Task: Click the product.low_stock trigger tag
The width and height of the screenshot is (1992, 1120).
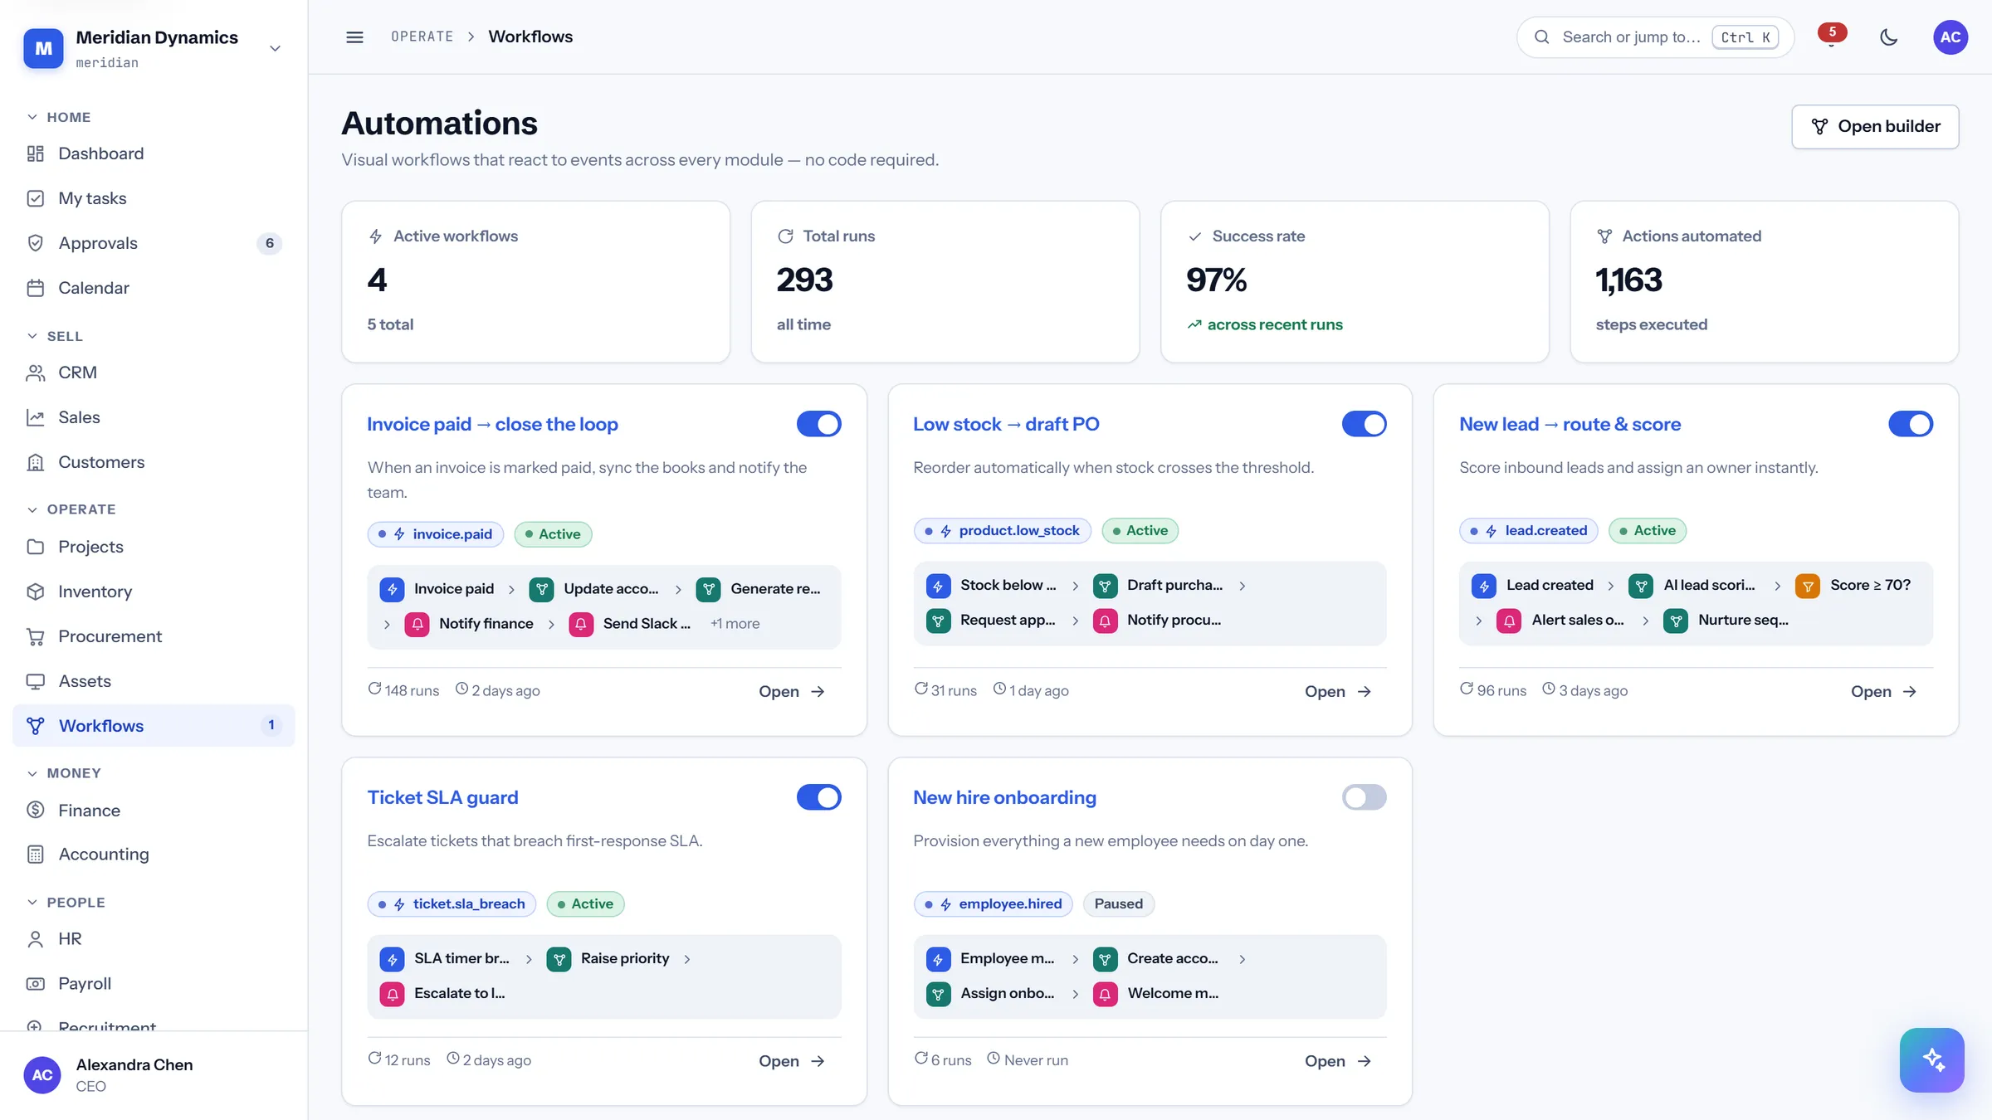Action: [x=1002, y=531]
